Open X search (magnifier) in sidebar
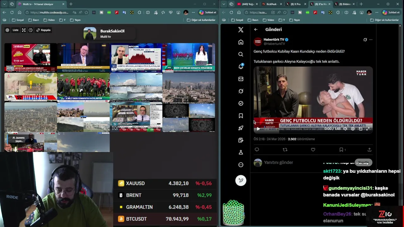This screenshot has width=404, height=227. (241, 54)
